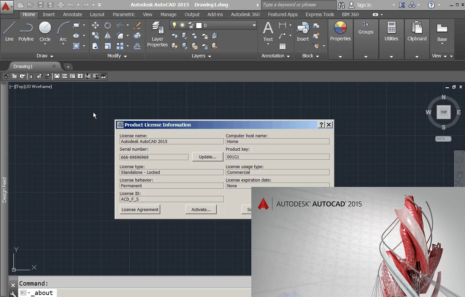Switch to the Insert ribbon tab
This screenshot has width=465, height=297.
[x=49, y=14]
